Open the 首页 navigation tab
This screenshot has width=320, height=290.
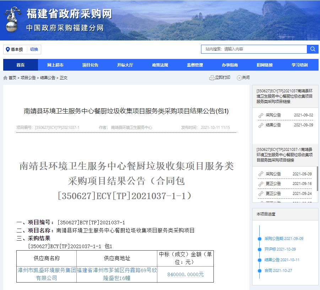point(21,65)
